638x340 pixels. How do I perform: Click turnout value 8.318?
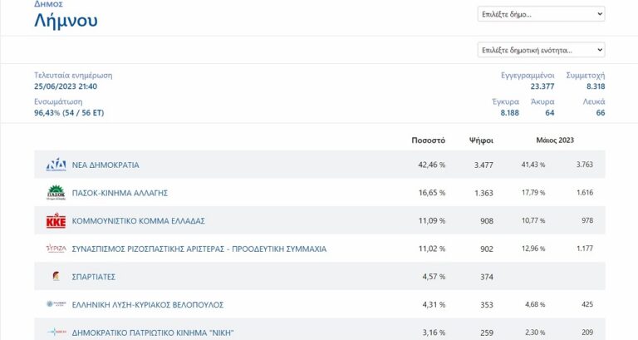pos(596,86)
